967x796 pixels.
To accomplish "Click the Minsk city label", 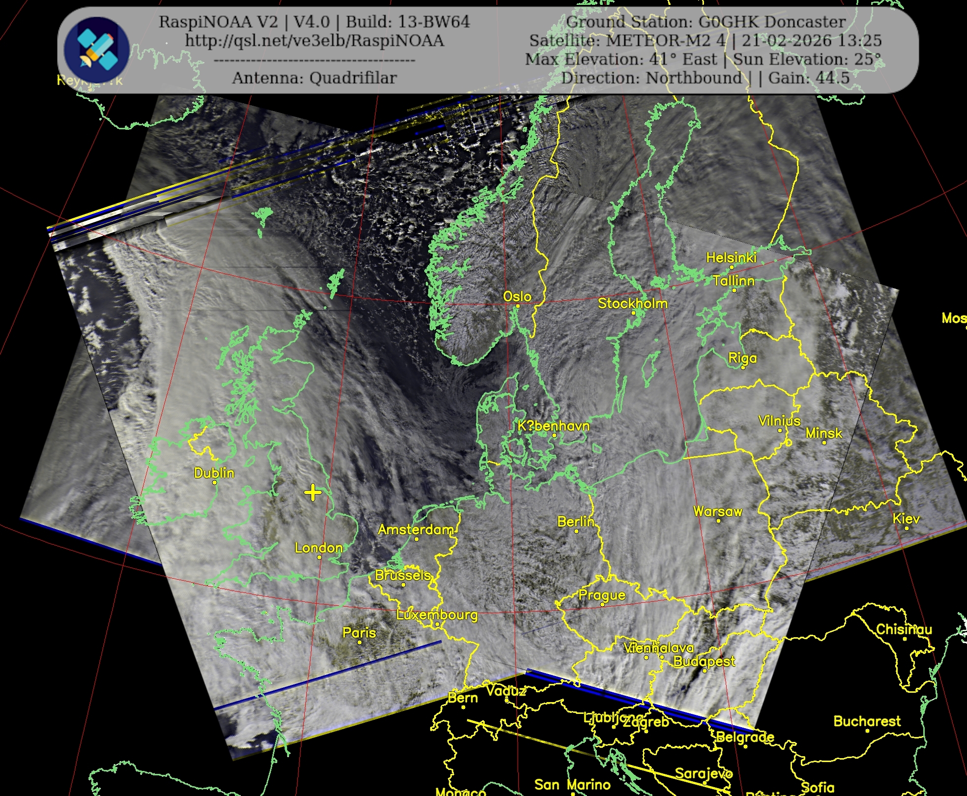I will pos(823,433).
